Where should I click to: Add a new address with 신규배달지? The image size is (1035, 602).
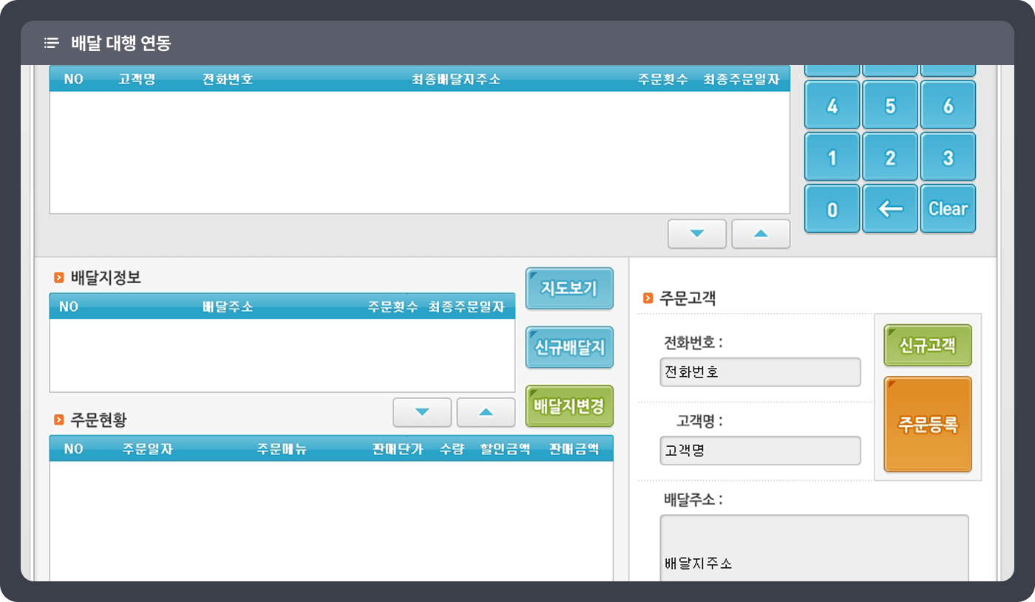coord(569,347)
